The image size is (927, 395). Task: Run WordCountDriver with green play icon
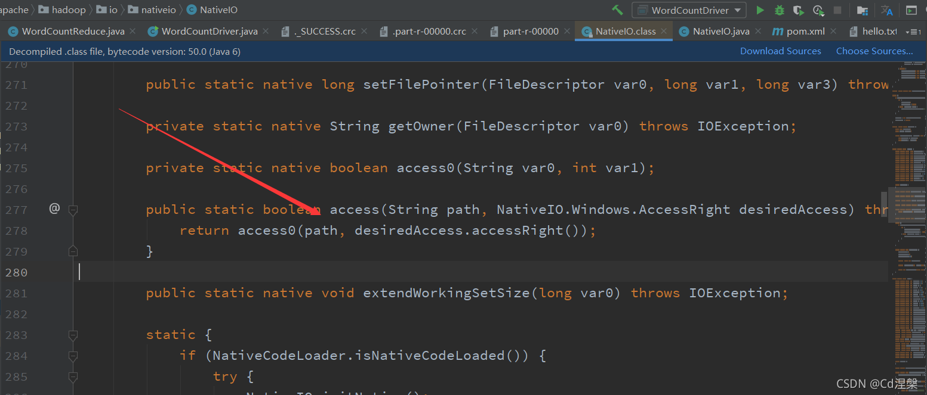click(760, 10)
